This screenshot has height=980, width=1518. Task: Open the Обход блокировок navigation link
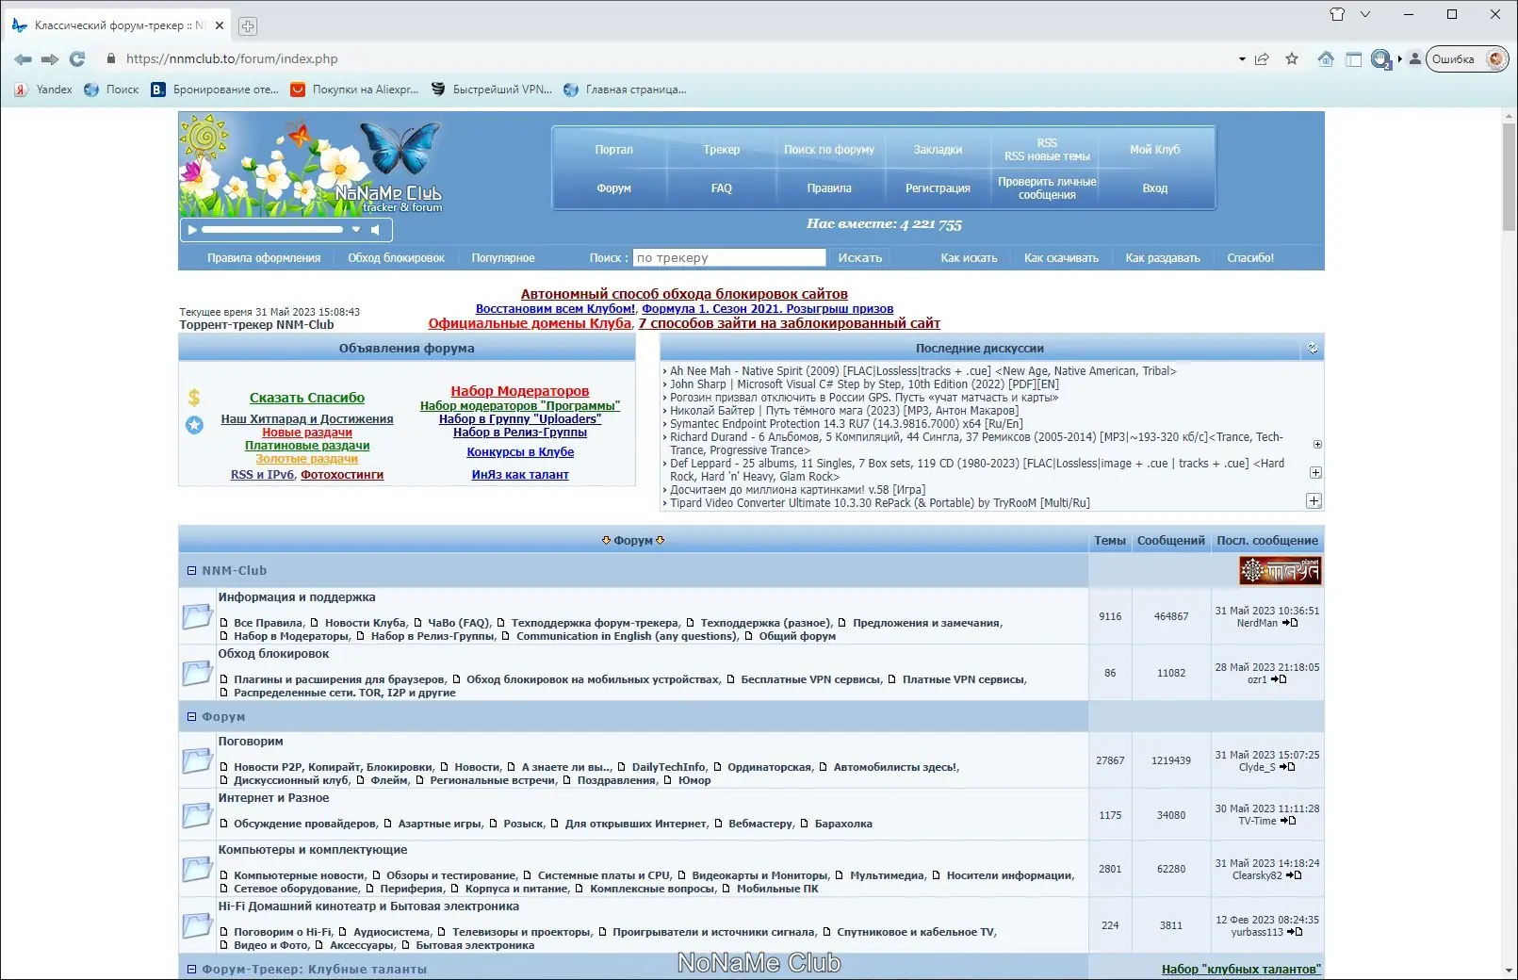coord(396,258)
